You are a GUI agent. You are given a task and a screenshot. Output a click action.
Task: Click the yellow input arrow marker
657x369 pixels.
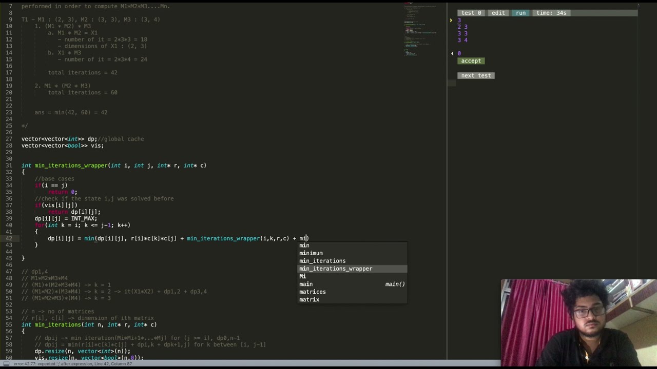point(451,20)
